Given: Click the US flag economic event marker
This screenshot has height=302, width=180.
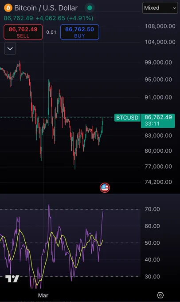Looking at the screenshot, I should (x=105, y=187).
